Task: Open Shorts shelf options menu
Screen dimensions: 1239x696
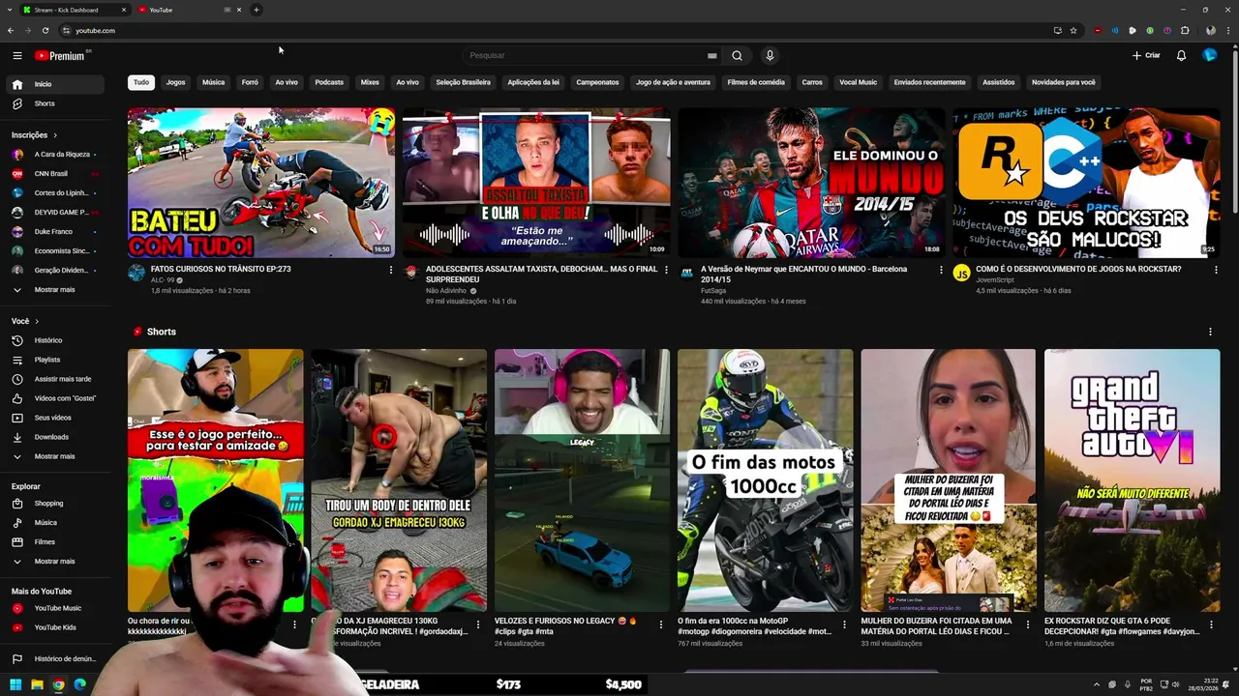Action: click(x=1210, y=332)
